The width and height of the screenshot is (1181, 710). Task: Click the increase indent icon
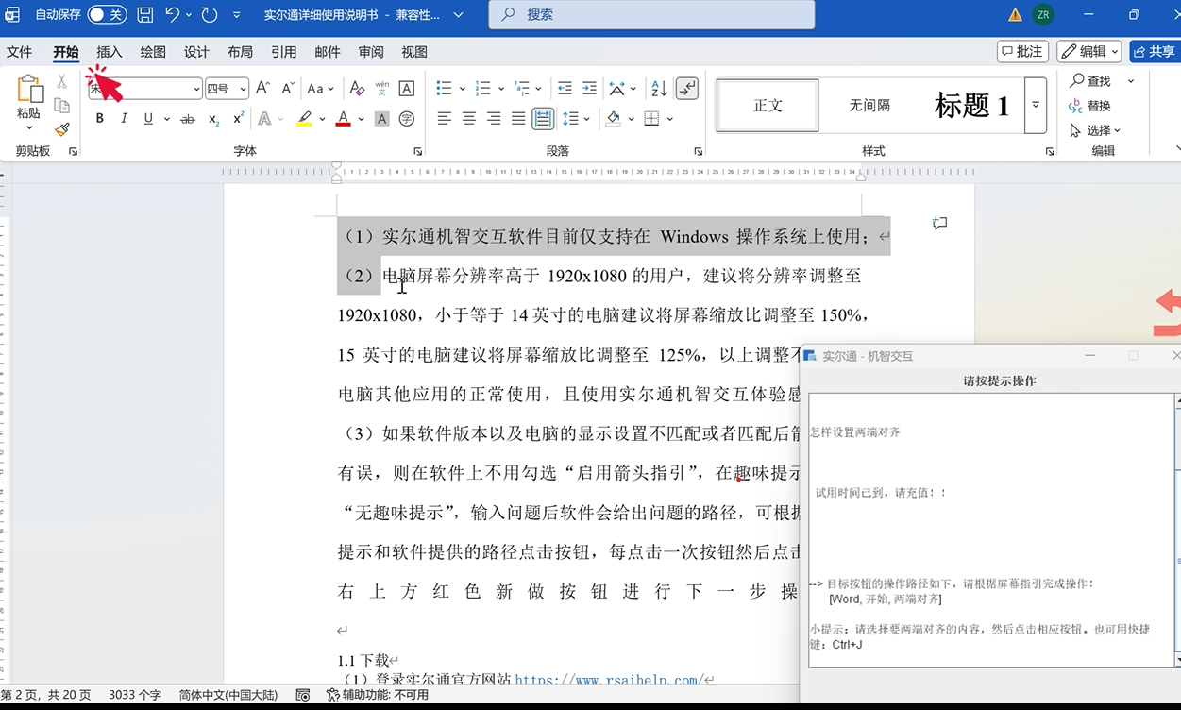tap(589, 89)
